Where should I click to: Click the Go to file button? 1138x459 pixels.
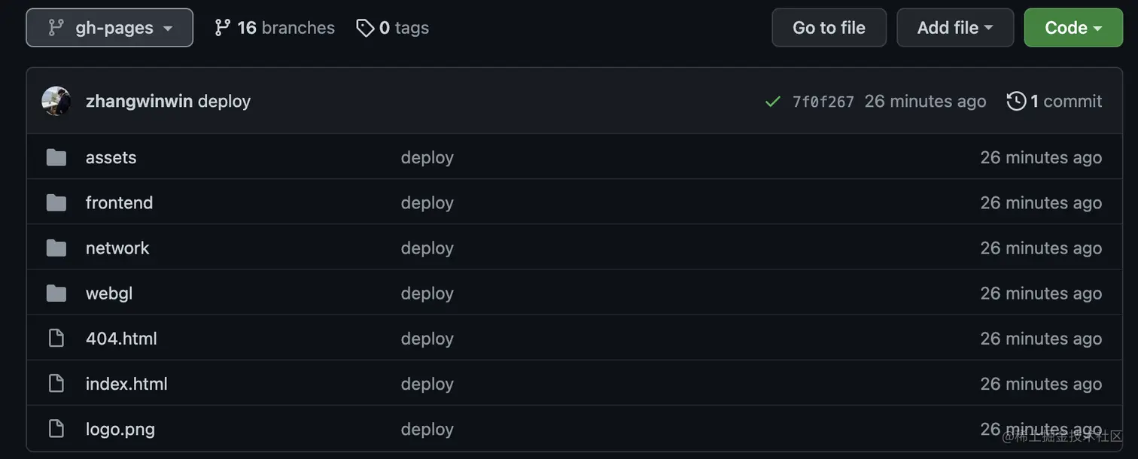point(829,28)
